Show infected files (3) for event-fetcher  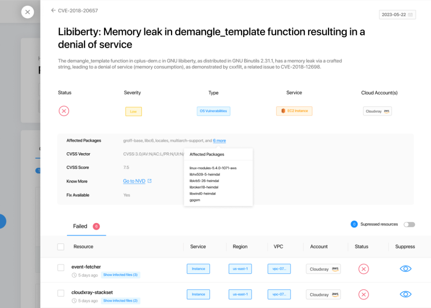(x=120, y=275)
